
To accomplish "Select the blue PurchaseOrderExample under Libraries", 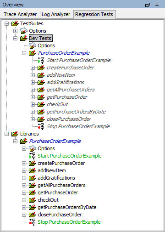I will click(55, 141).
